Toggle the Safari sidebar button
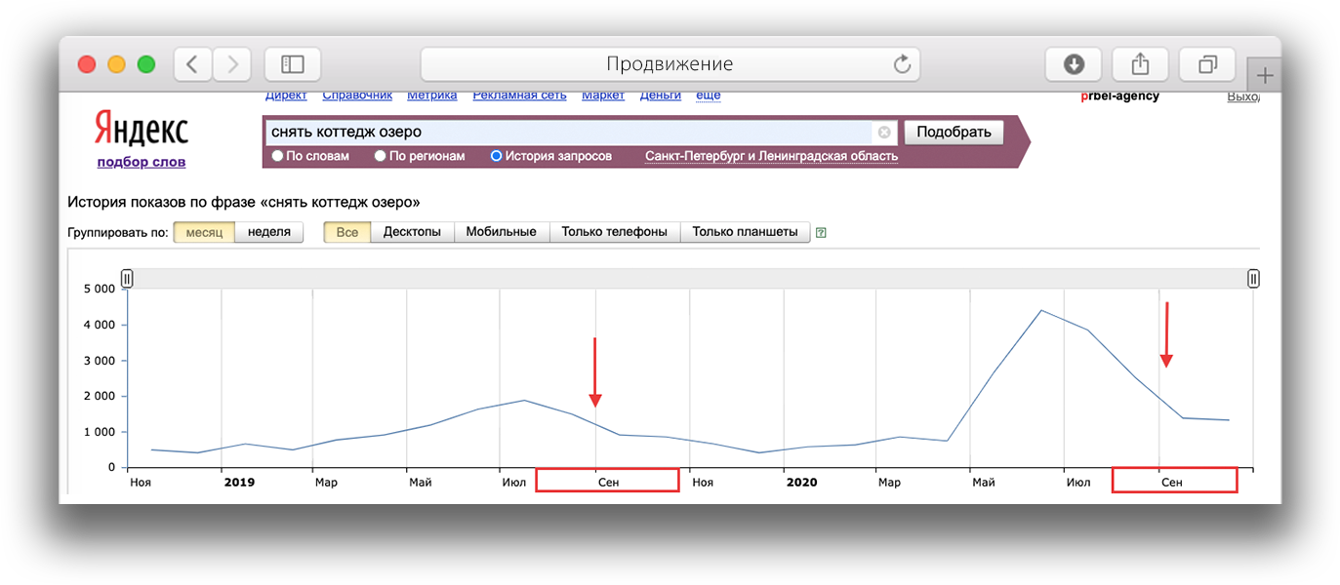The width and height of the screenshot is (1340, 585). (x=293, y=64)
